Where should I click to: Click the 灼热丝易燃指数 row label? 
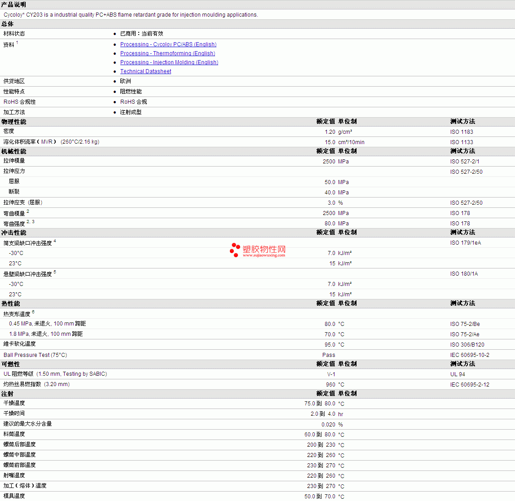pyautogui.click(x=36, y=384)
